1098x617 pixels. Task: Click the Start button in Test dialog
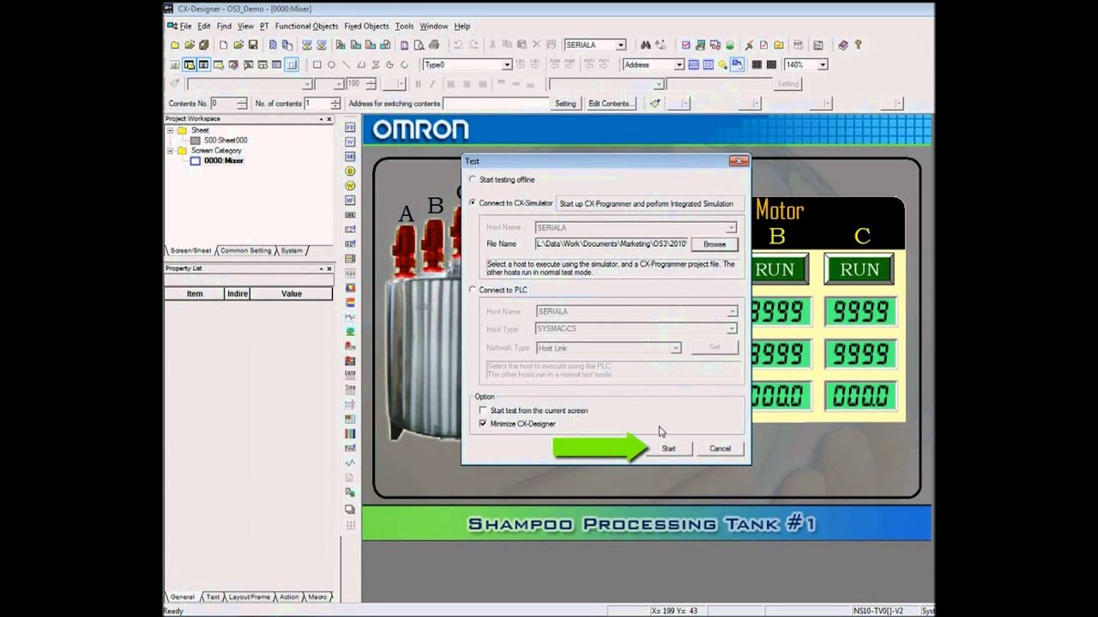coord(668,448)
